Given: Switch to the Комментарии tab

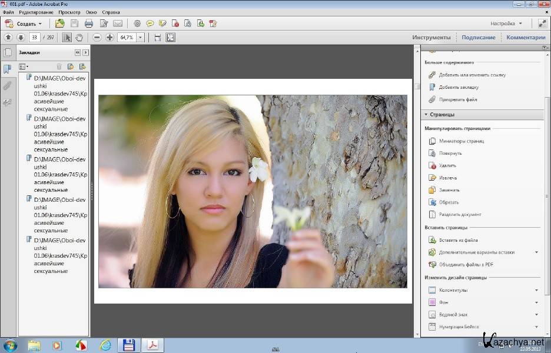Looking at the screenshot, I should [526, 36].
